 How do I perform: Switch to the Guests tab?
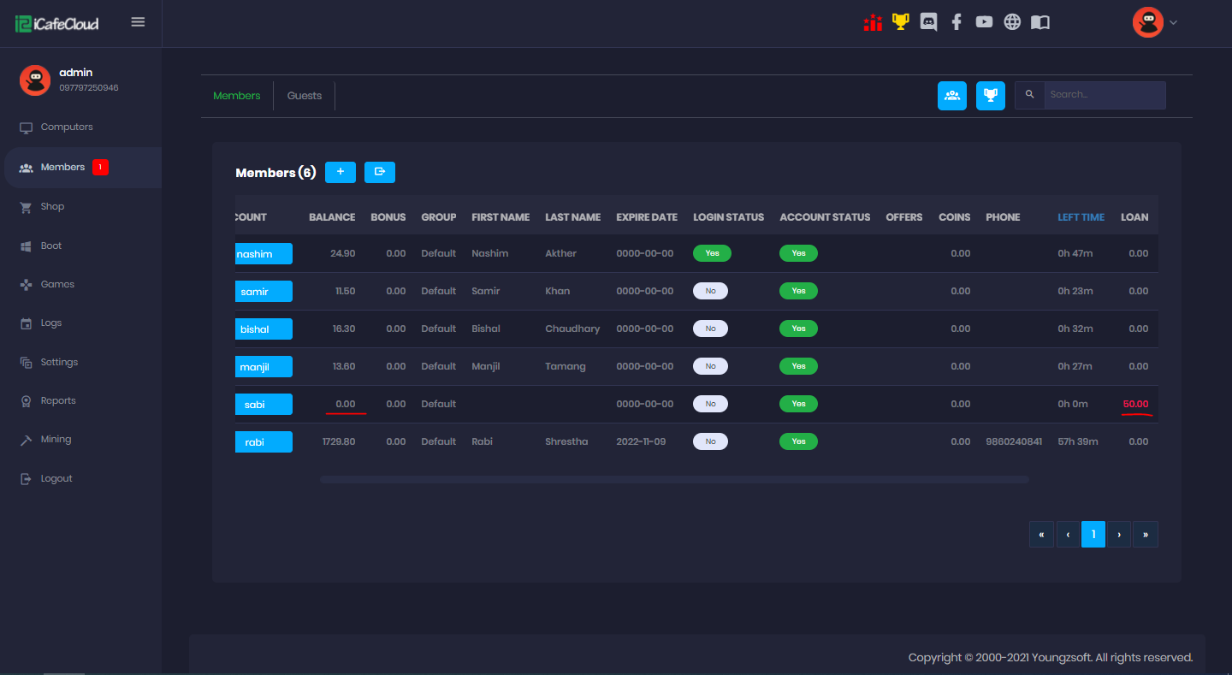click(305, 96)
